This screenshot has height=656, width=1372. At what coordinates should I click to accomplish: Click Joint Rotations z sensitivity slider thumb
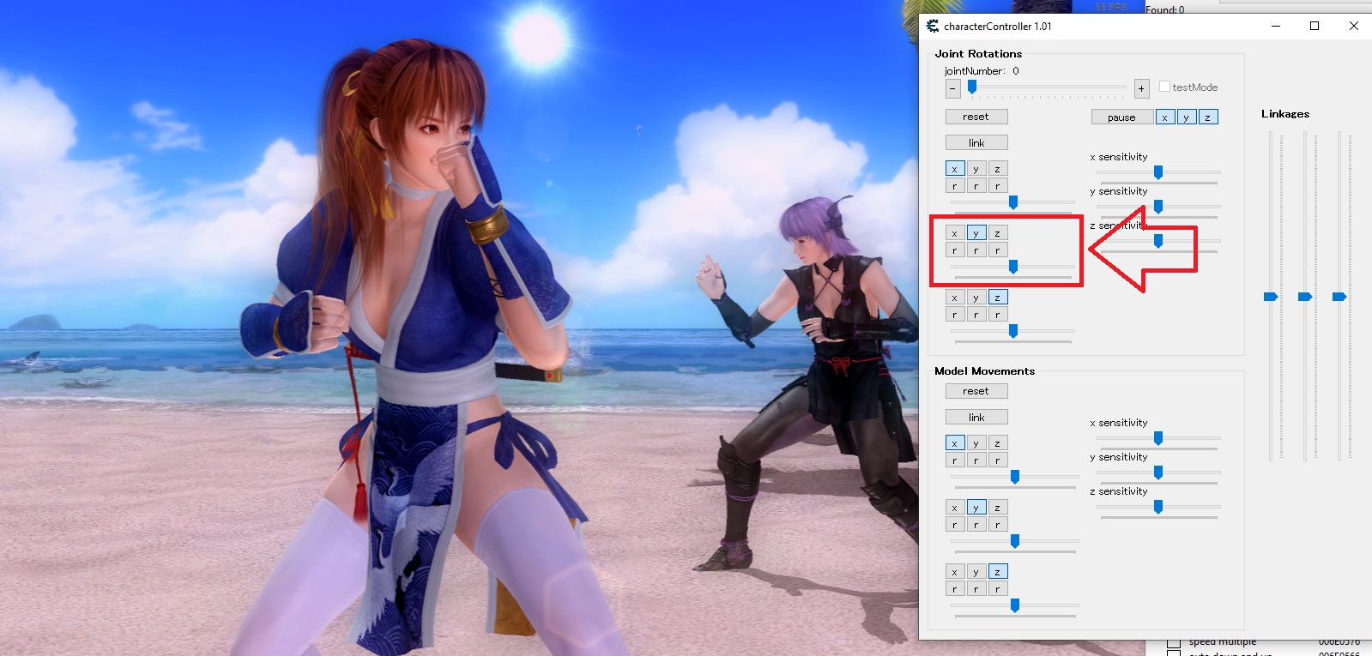tap(1158, 241)
